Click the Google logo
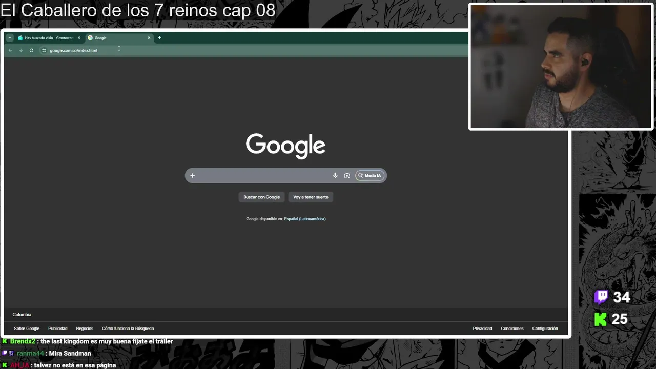This screenshot has height=369, width=656. point(285,146)
